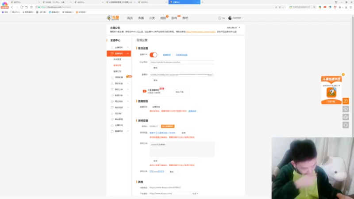Click the customer service headset icon
Screen dimensions: 354x199
[x=346, y=125]
